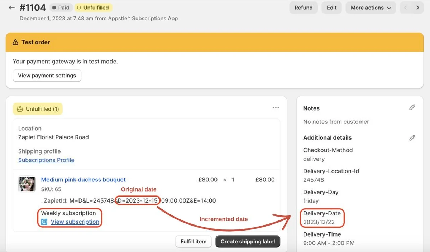Edit Notes using the pencil icon

pos(412,107)
